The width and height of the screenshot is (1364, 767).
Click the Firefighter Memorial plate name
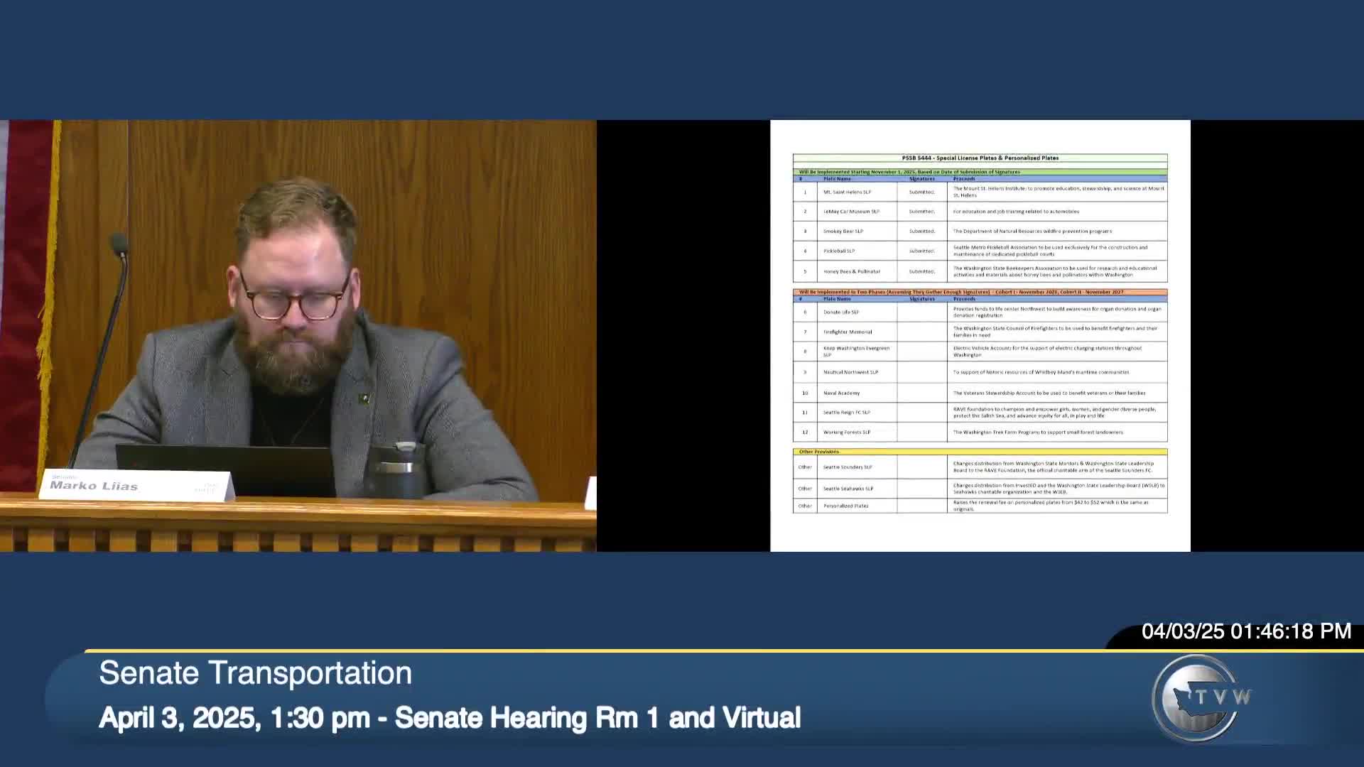pyautogui.click(x=847, y=332)
